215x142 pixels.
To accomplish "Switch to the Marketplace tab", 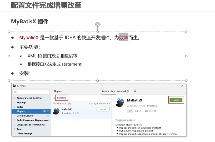I will tap(109, 91).
